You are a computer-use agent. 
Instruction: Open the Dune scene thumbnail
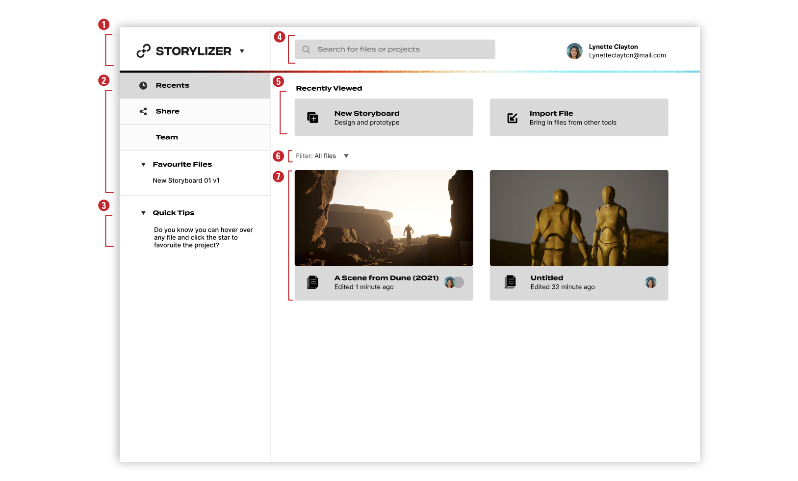[x=384, y=218]
